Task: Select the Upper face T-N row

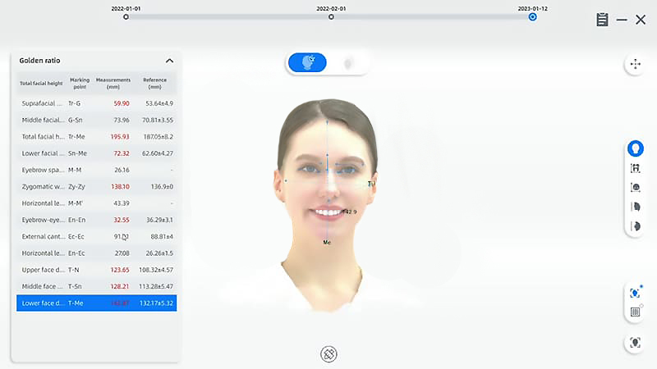Action: point(97,270)
